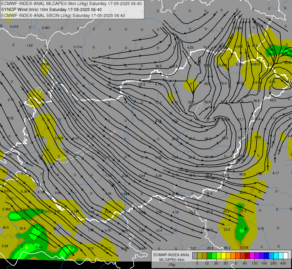Click the legend tick label 90
Viewport: 292px width, 269px height.
pyautogui.click(x=245, y=263)
